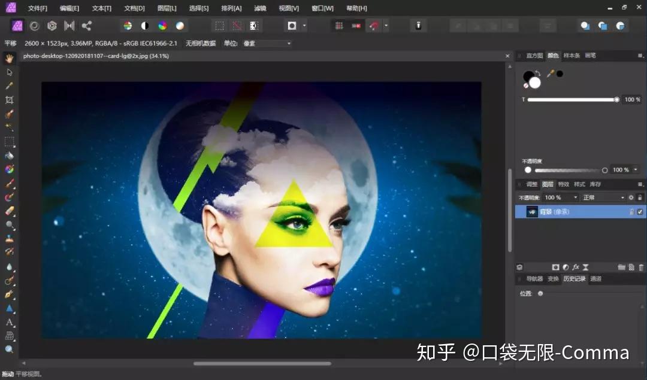
Task: Click the layer effects fx icon in Layers panel
Action: [x=576, y=267]
